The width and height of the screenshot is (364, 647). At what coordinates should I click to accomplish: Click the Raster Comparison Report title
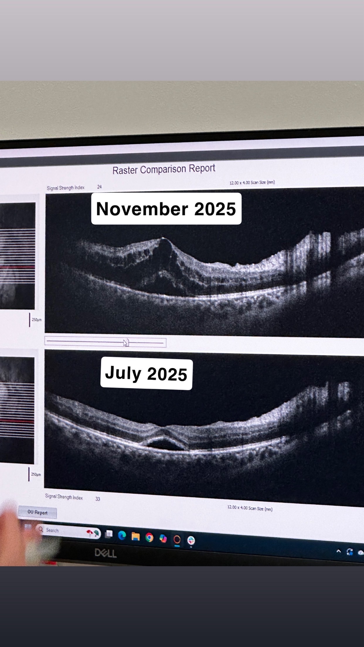point(164,169)
